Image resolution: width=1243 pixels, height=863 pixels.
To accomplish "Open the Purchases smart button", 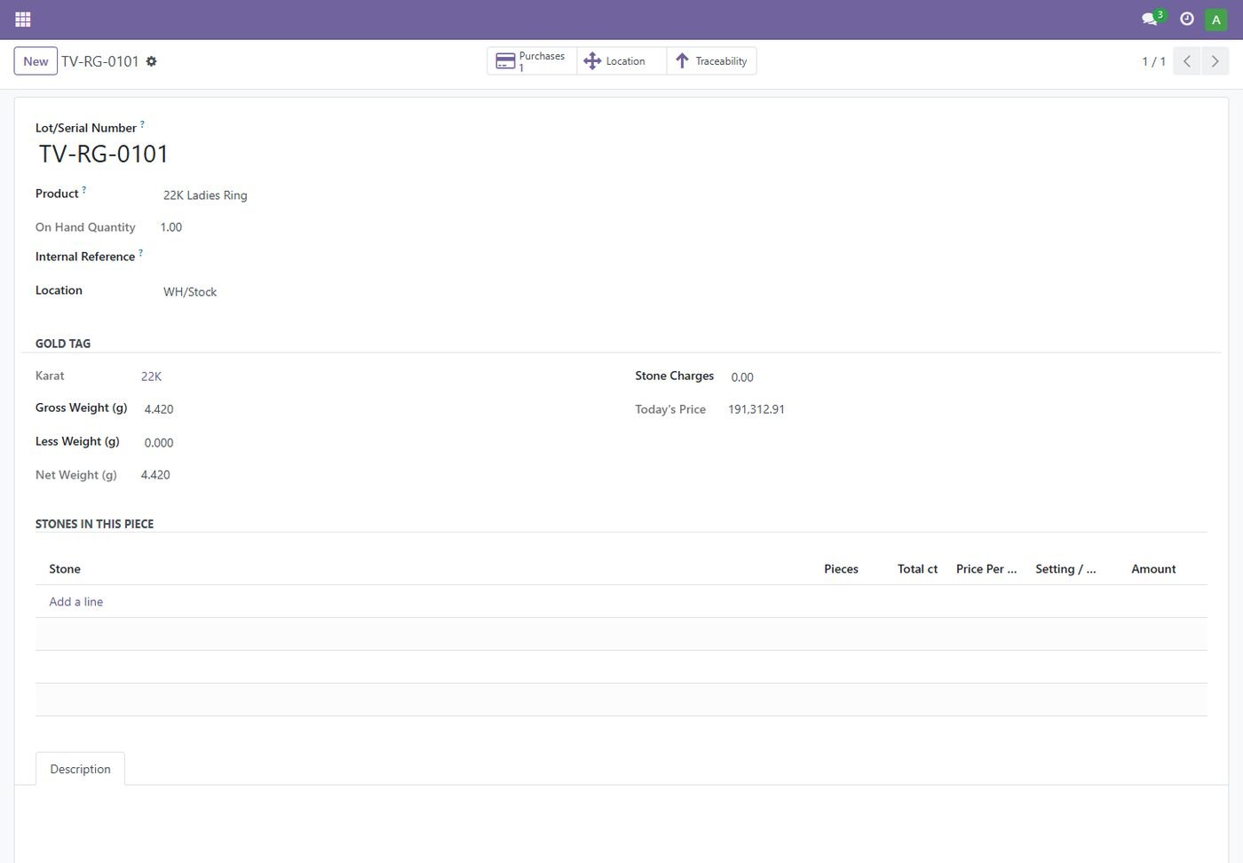I will pos(532,61).
